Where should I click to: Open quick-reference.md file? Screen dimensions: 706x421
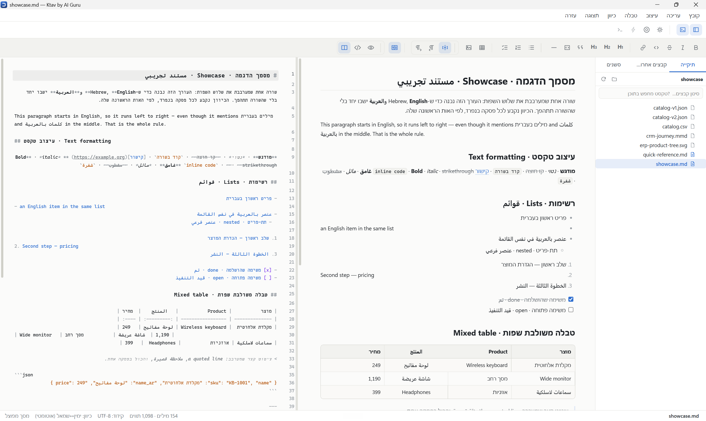(650, 155)
